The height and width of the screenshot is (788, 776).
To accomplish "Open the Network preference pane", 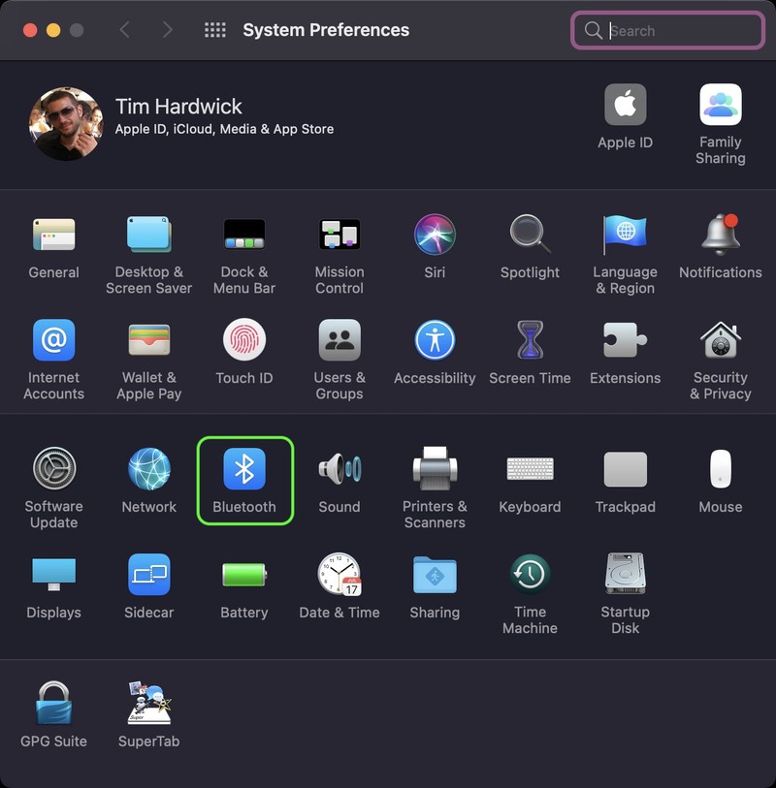I will pyautogui.click(x=149, y=470).
